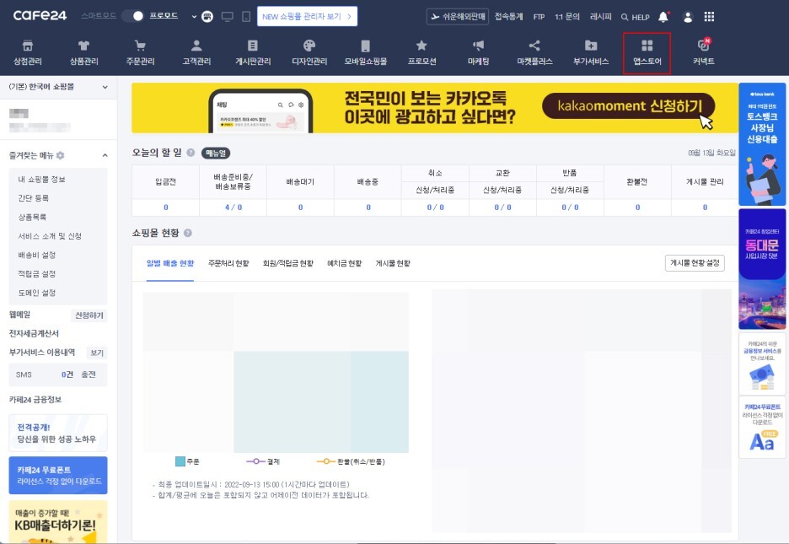Open 서비스 소개 및 신청 menu

coord(50,236)
